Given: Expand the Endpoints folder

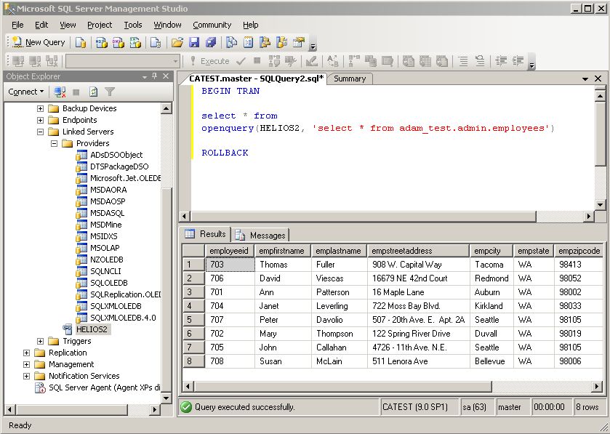Looking at the screenshot, I should tap(40, 120).
